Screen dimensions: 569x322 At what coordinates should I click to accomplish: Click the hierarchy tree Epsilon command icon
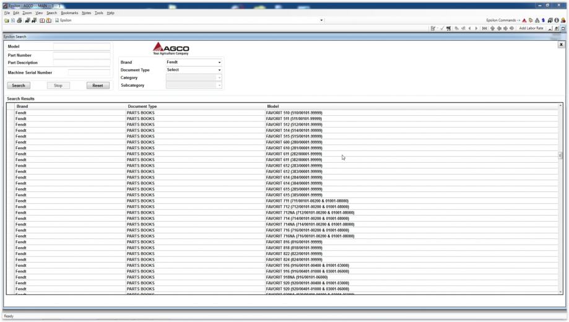tap(537, 20)
